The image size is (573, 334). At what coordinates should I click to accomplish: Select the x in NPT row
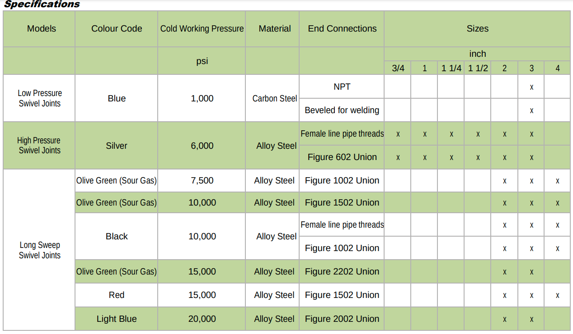[x=531, y=87]
